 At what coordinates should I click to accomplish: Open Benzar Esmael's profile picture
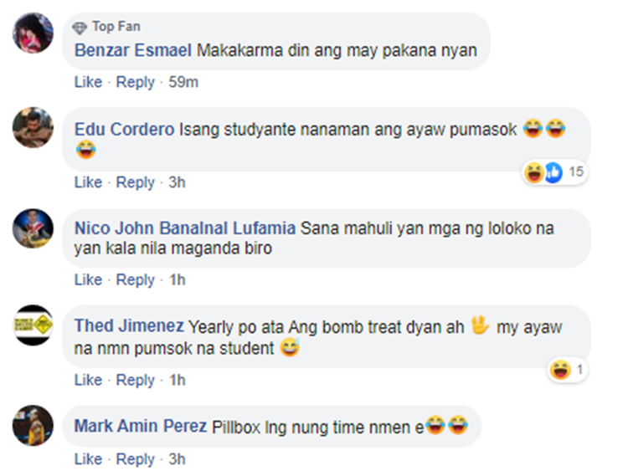pos(33,33)
